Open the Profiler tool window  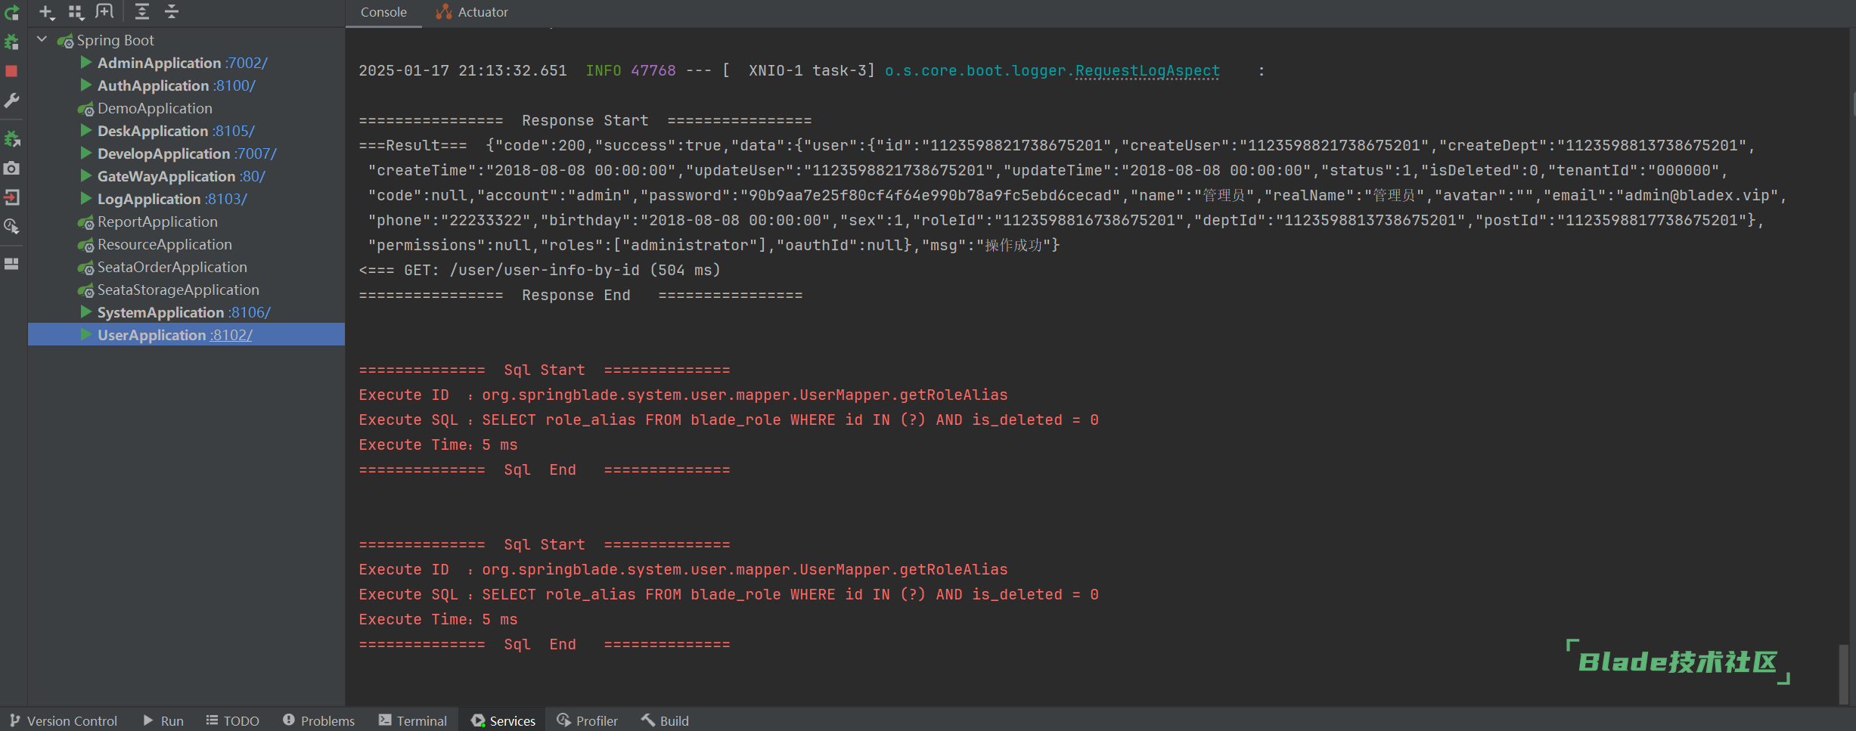pos(588,720)
